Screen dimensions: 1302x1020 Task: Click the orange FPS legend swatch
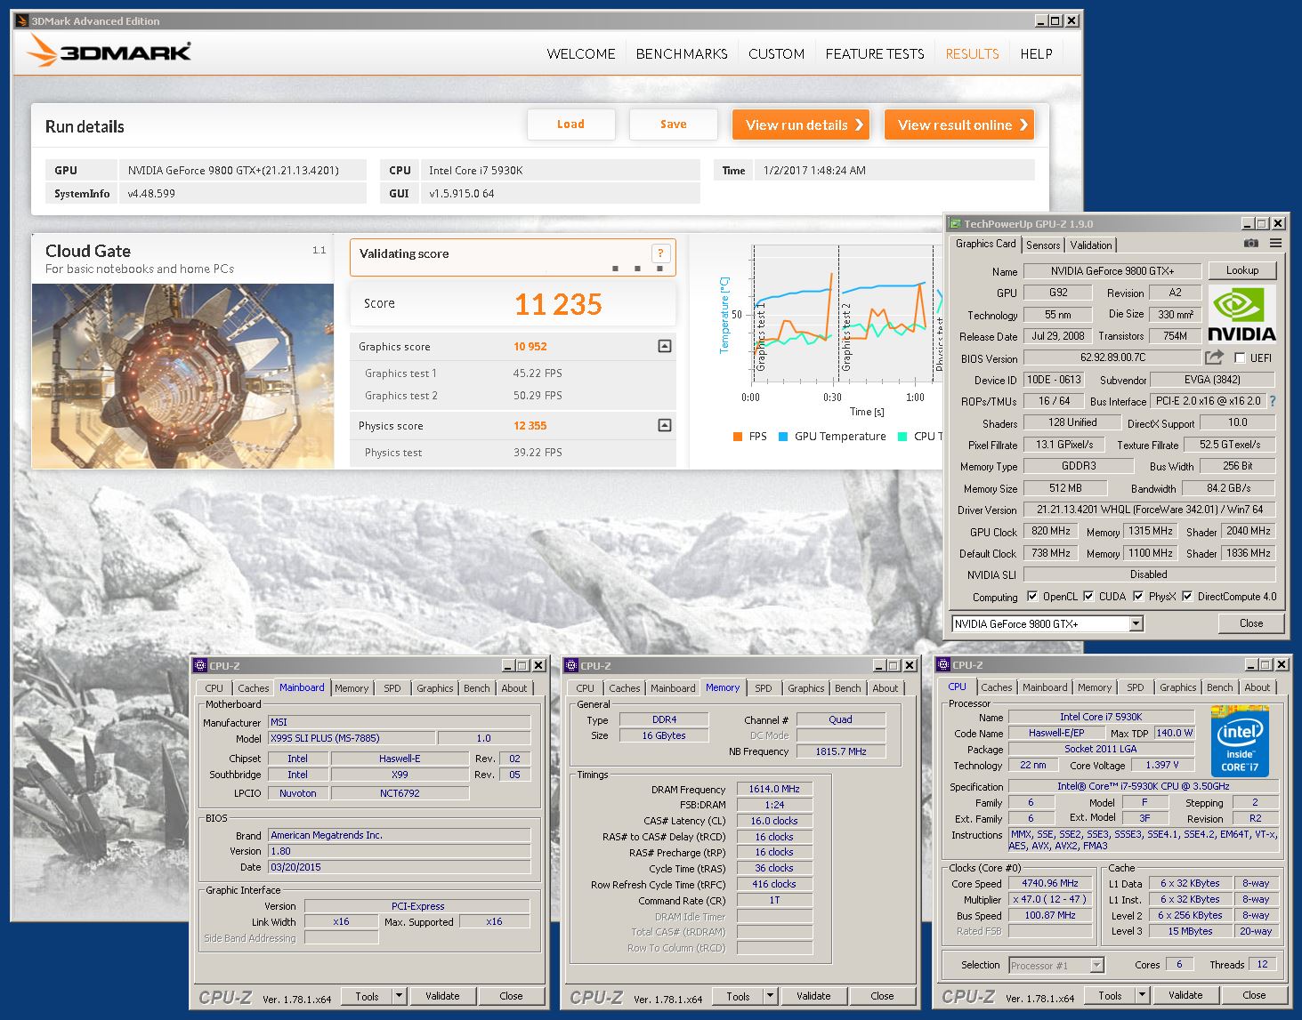738,437
